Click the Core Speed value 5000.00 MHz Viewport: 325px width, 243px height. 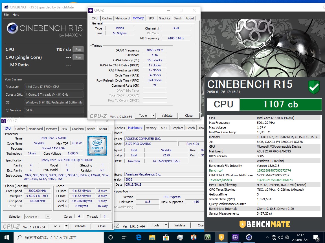tap(37, 191)
